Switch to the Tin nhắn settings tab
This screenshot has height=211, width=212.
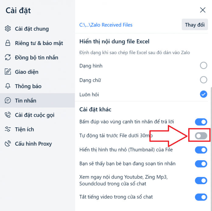tap(37, 100)
